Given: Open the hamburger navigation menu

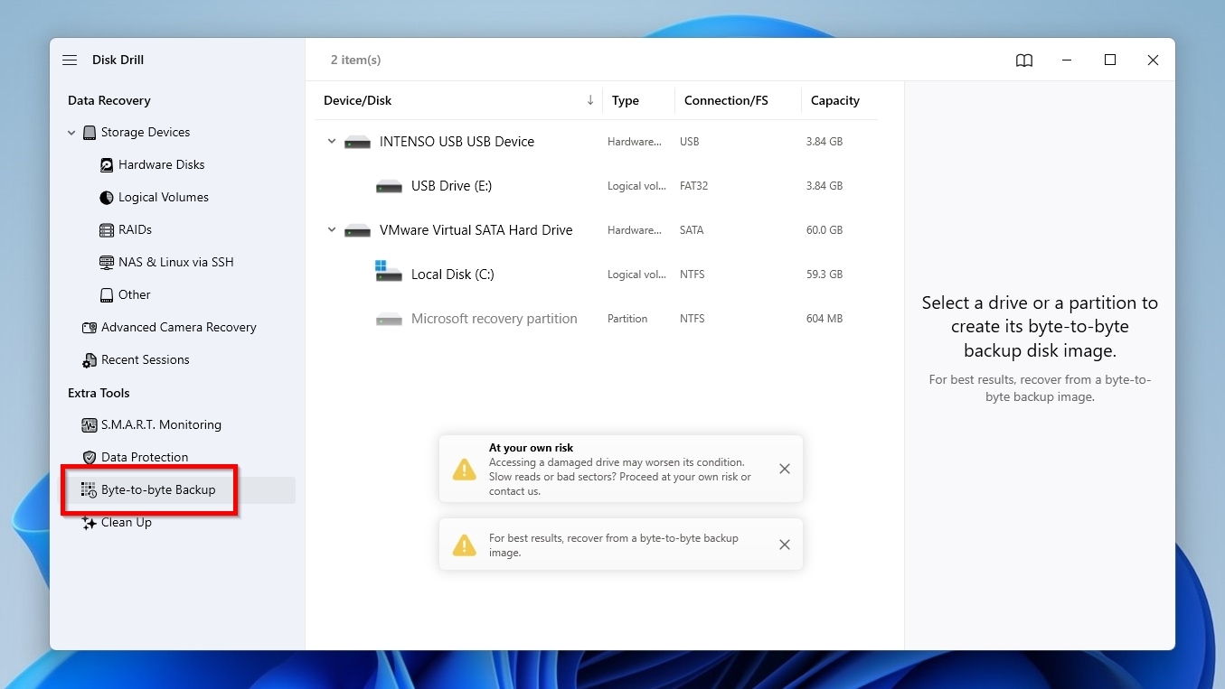Looking at the screenshot, I should (70, 60).
